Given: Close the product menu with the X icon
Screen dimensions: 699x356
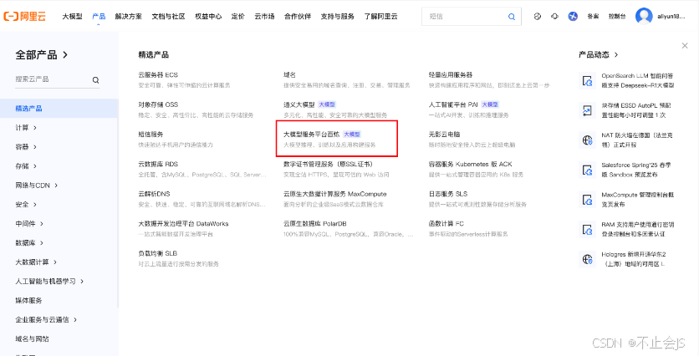Looking at the screenshot, I should (x=685, y=45).
